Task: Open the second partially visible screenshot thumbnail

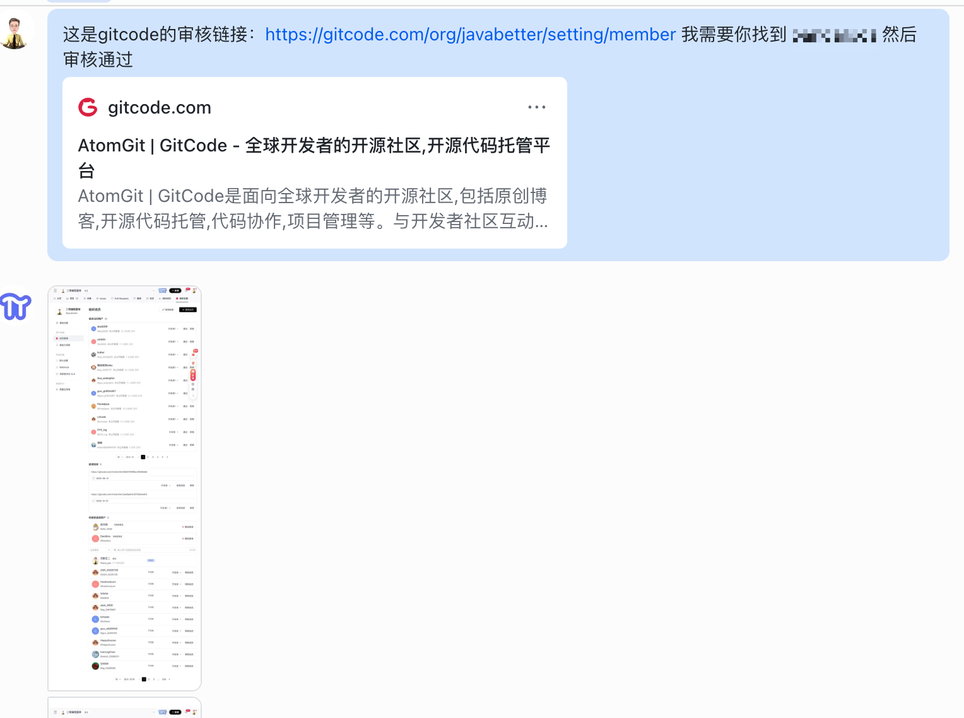Action: (124, 708)
